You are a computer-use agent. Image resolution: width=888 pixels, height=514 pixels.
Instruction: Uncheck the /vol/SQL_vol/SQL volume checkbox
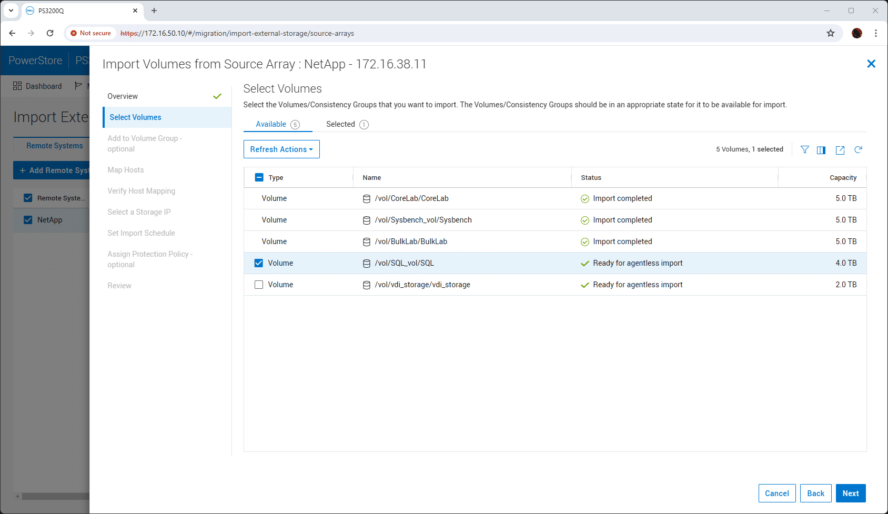click(x=259, y=263)
